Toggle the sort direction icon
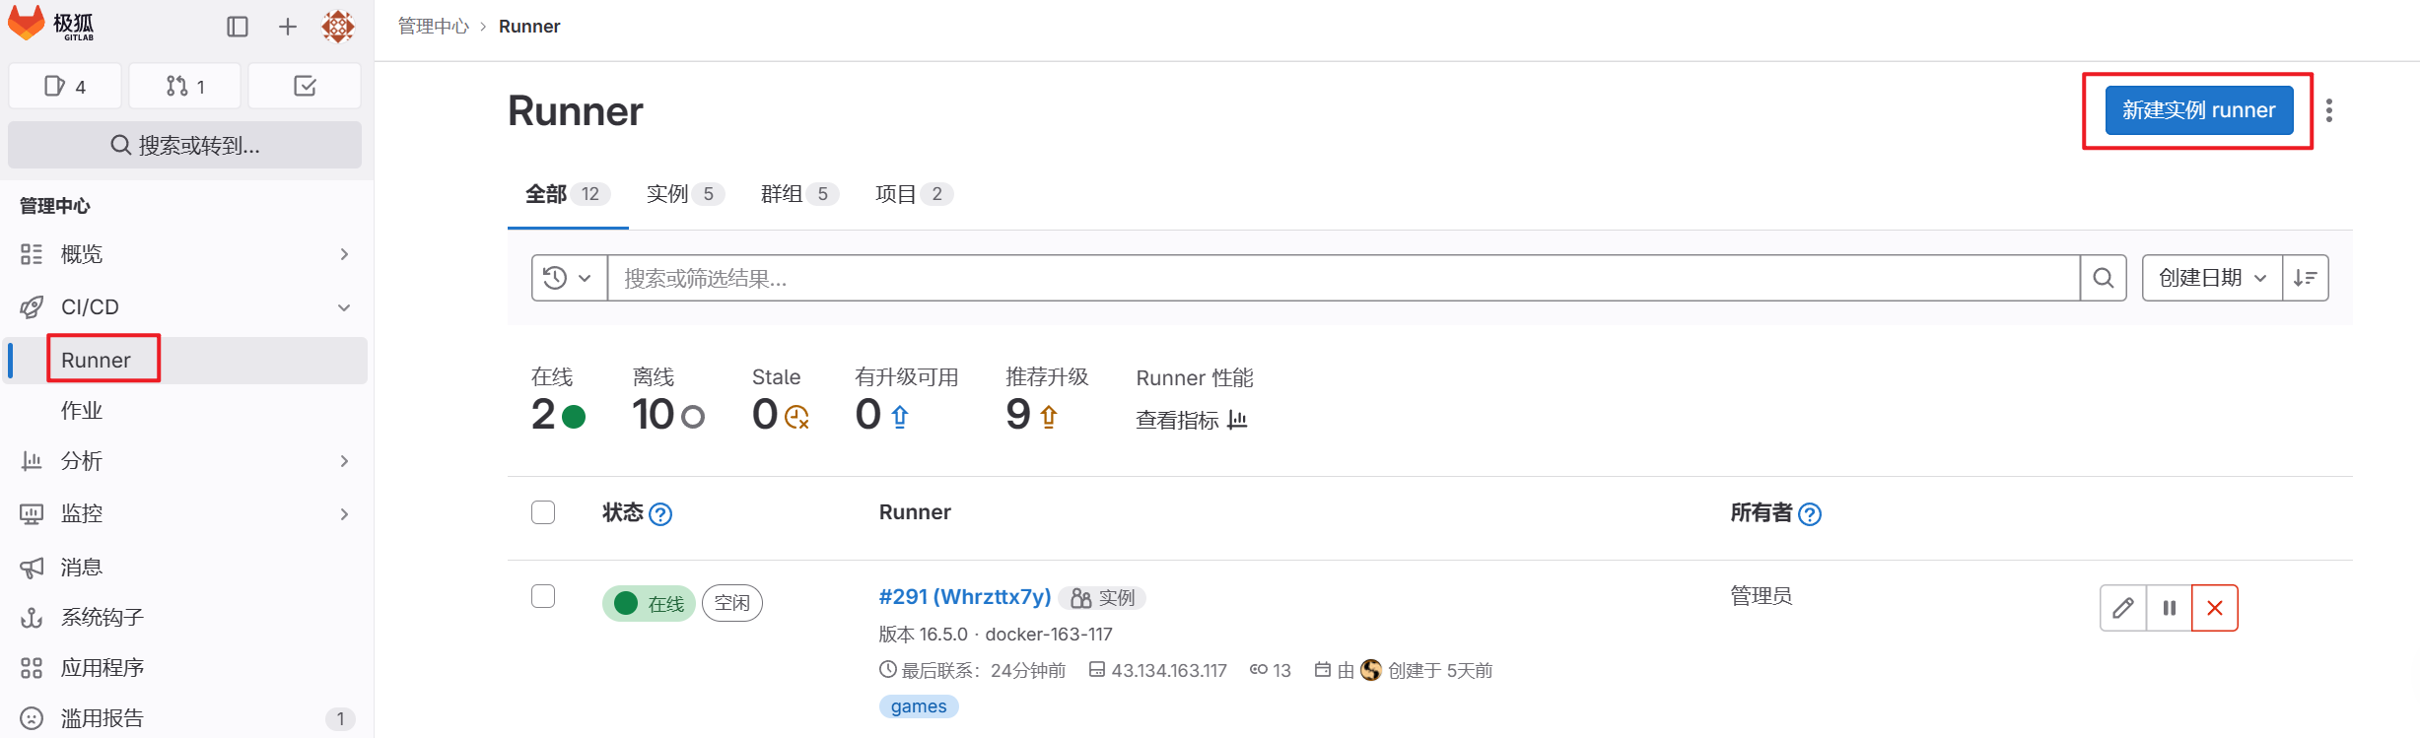This screenshot has width=2420, height=738. pos(2306,278)
